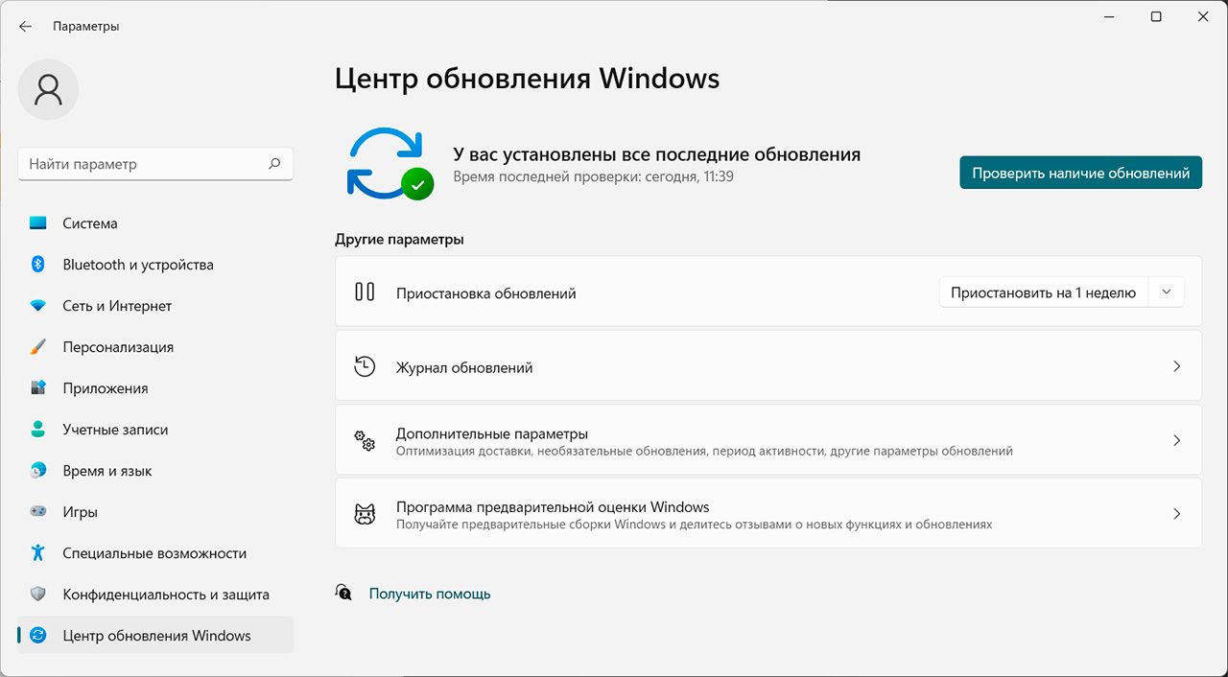
Task: Click the gears icon for Дополнительные параметры
Action: (365, 441)
